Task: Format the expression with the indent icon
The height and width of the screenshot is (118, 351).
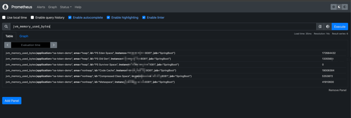Action: point(320,27)
